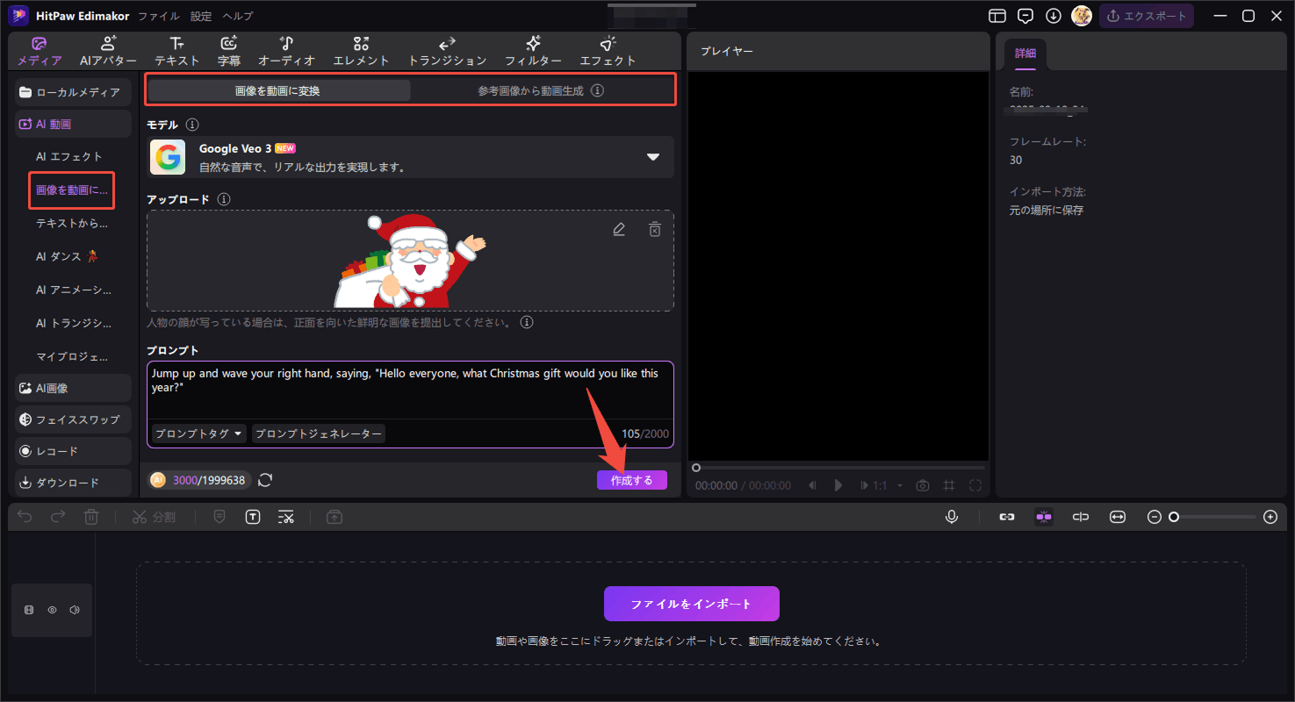Viewport: 1295px width, 702px height.
Task: Select AI ダンス sidebar item
Action: click(68, 257)
